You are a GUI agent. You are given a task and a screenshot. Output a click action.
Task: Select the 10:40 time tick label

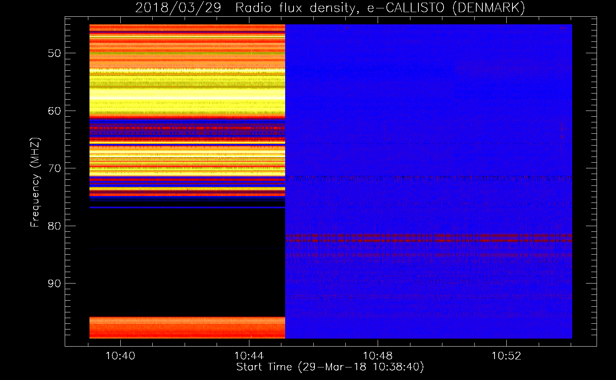[120, 356]
